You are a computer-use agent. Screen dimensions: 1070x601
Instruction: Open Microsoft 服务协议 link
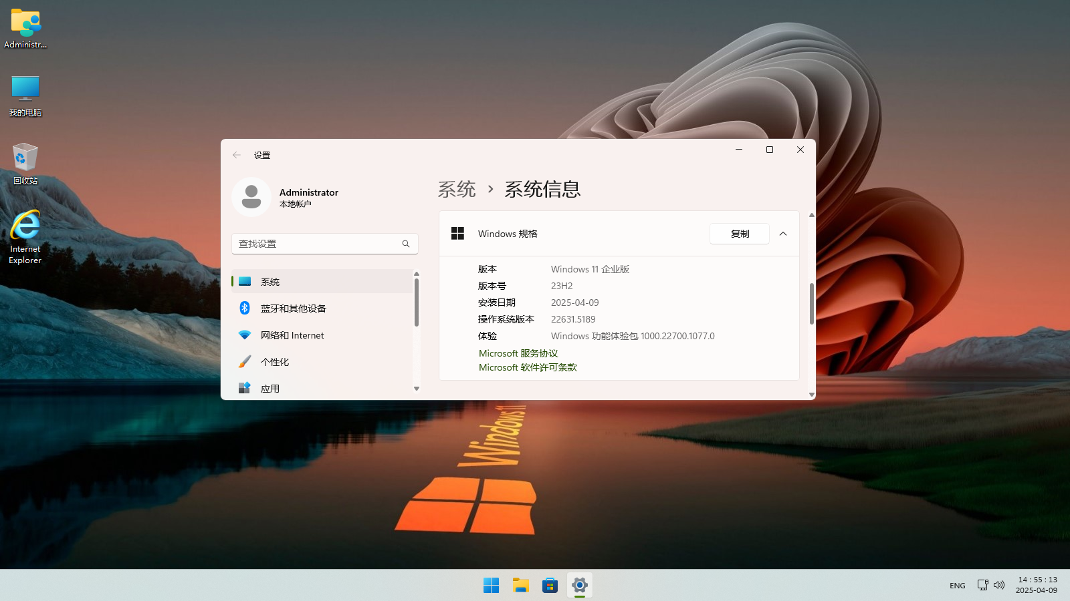point(518,353)
